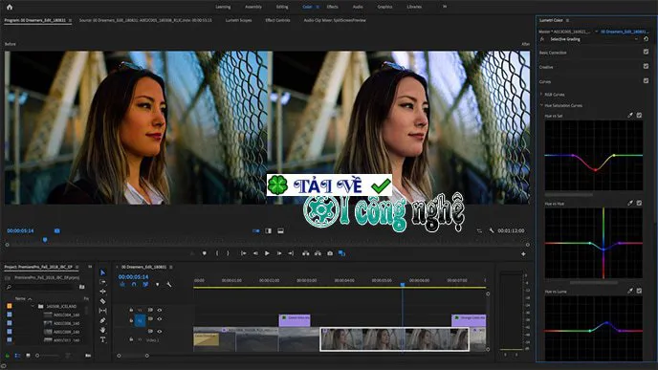This screenshot has height=370, width=658.
Task: Jump to In point in monitor
Action: [x=243, y=253]
